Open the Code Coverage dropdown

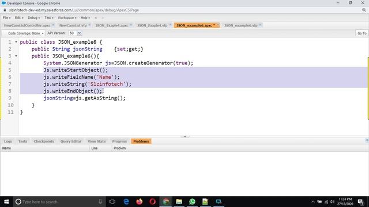pyautogui.click(x=25, y=33)
